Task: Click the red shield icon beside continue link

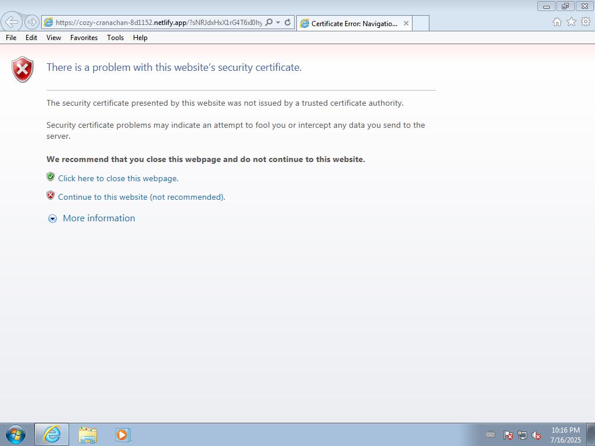Action: [51, 195]
